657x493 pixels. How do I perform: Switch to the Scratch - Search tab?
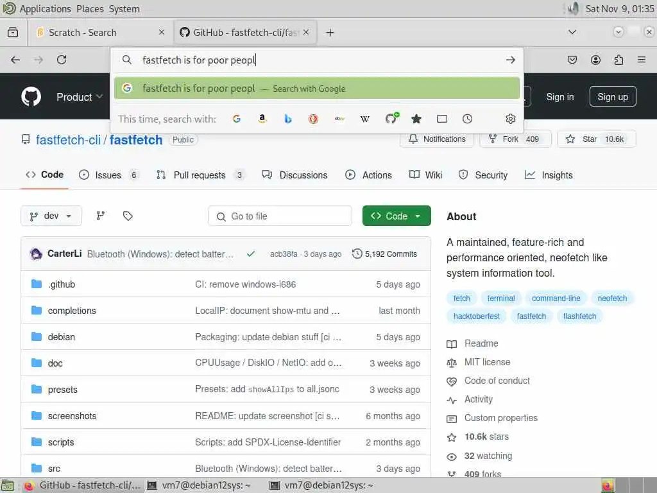coord(101,32)
